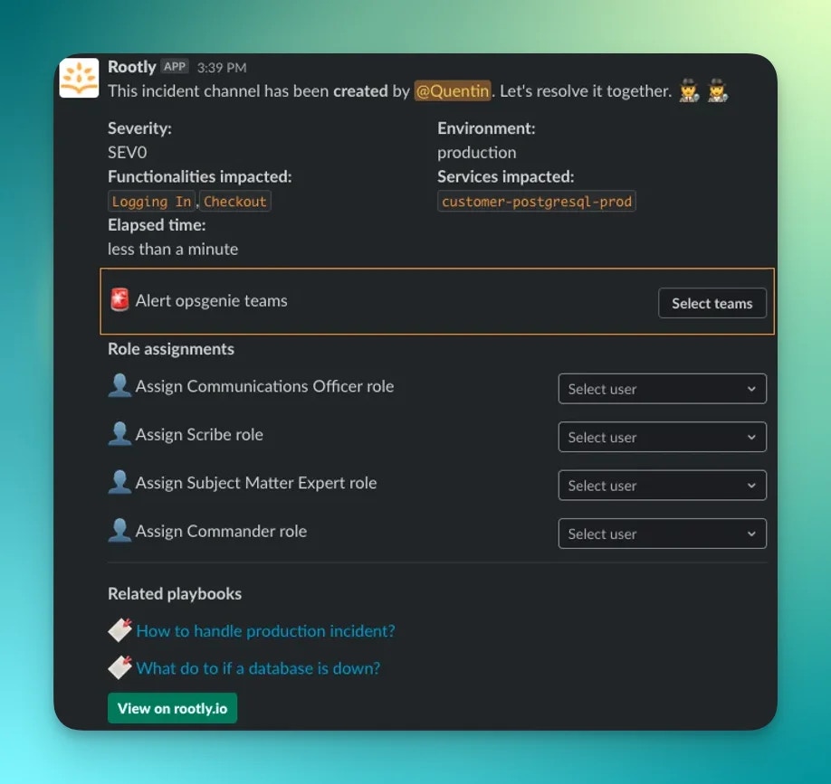Open 'What do to if a database is down?' link
Viewport: 831px width, 784px height.
coord(258,668)
